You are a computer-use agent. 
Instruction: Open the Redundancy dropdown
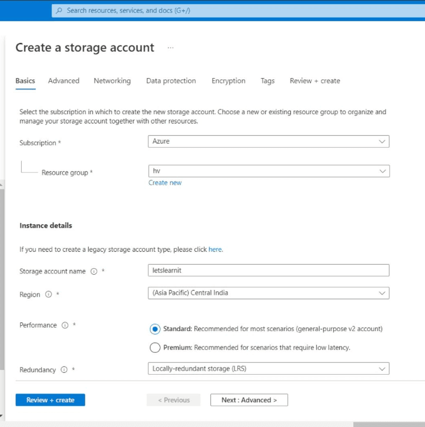[x=269, y=368]
